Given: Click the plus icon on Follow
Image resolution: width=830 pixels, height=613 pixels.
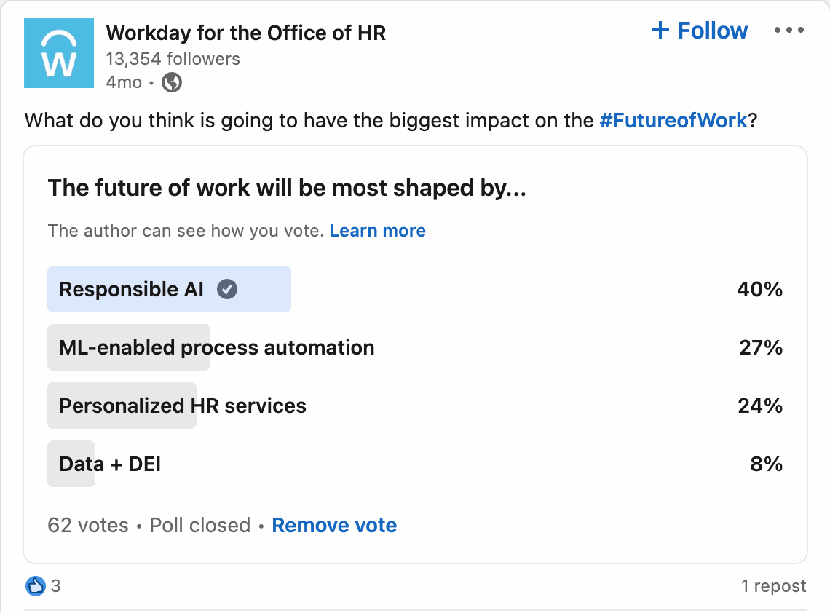Looking at the screenshot, I should pos(660,31).
